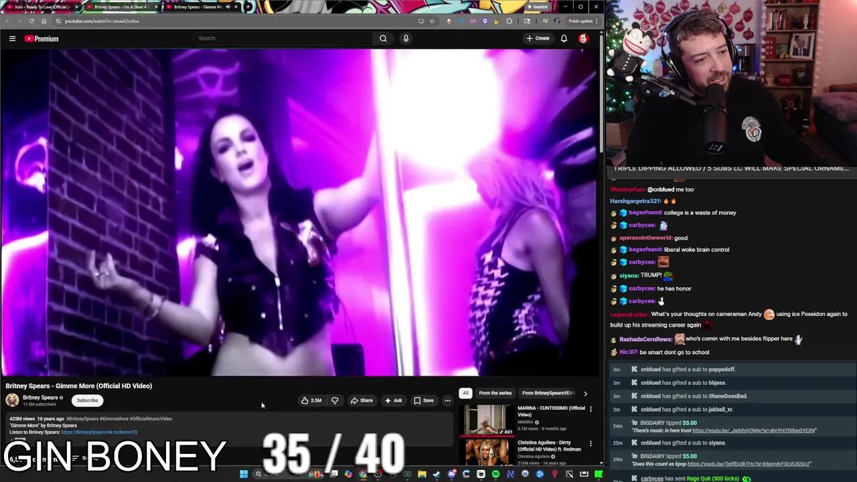Click chat username bagsofsand 'college is a waste'
The height and width of the screenshot is (482, 857).
(x=645, y=213)
